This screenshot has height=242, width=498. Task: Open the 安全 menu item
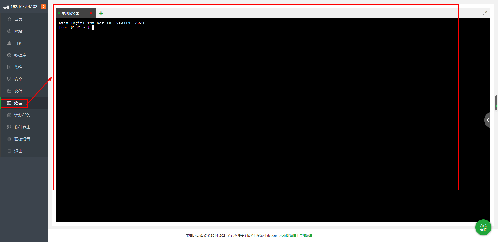click(x=24, y=79)
